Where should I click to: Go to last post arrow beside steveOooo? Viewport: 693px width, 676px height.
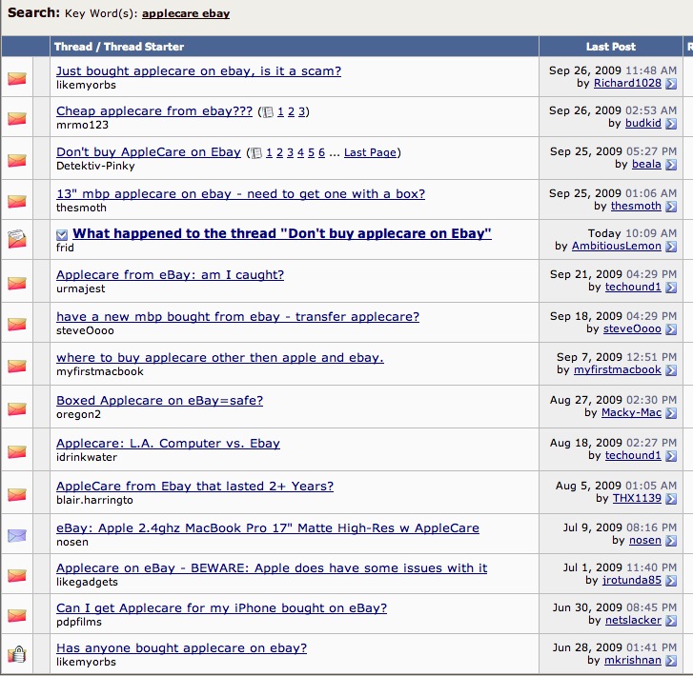point(671,329)
